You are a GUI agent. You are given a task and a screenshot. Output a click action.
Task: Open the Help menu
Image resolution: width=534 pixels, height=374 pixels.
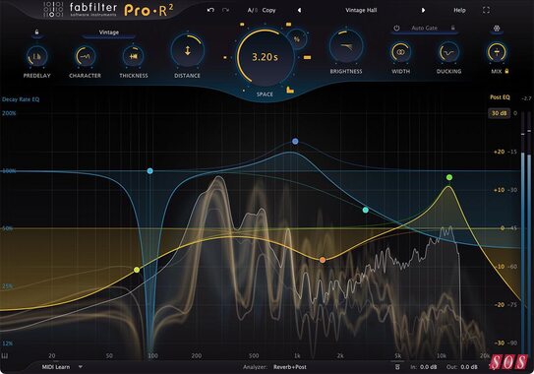click(x=459, y=10)
